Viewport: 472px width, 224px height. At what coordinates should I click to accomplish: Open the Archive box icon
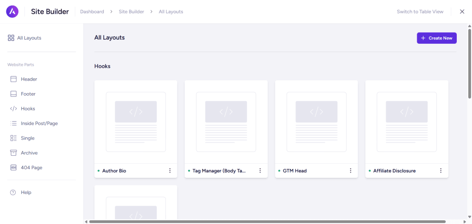click(x=13, y=153)
